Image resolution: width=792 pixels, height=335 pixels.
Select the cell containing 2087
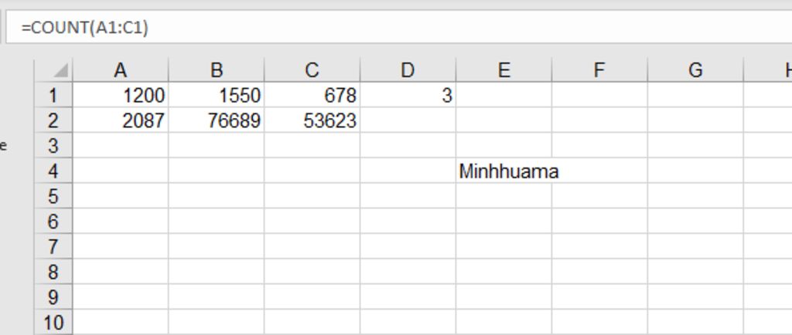point(121,120)
